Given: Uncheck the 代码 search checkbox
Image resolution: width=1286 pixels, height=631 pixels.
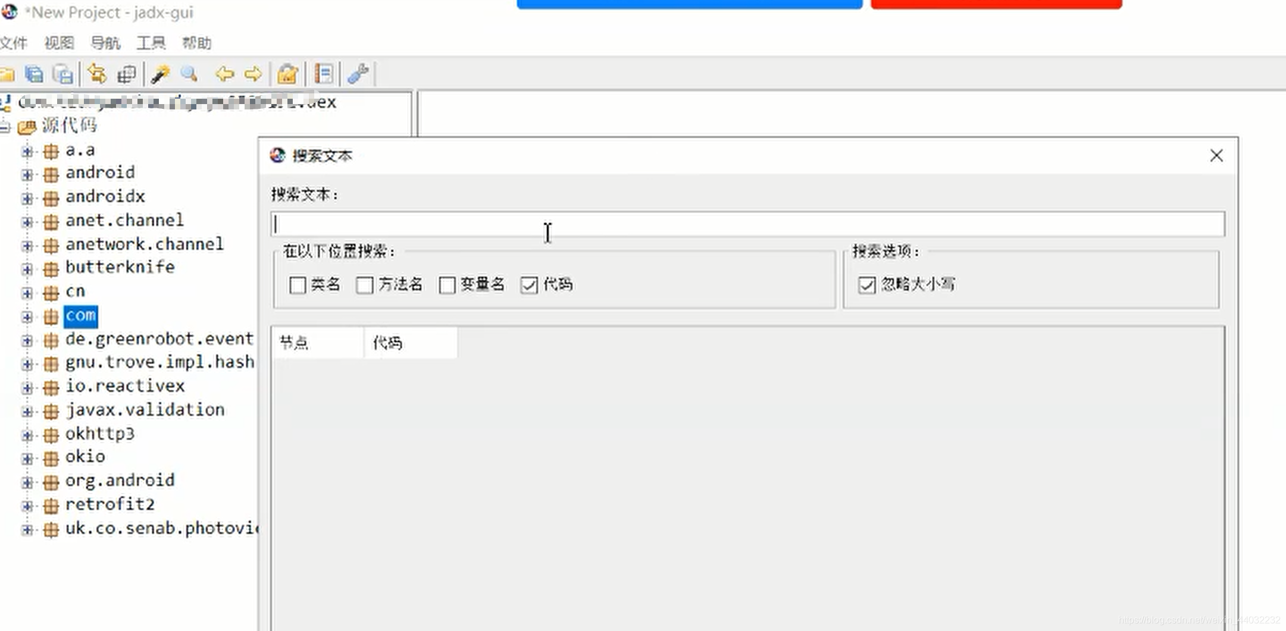Looking at the screenshot, I should 529,285.
